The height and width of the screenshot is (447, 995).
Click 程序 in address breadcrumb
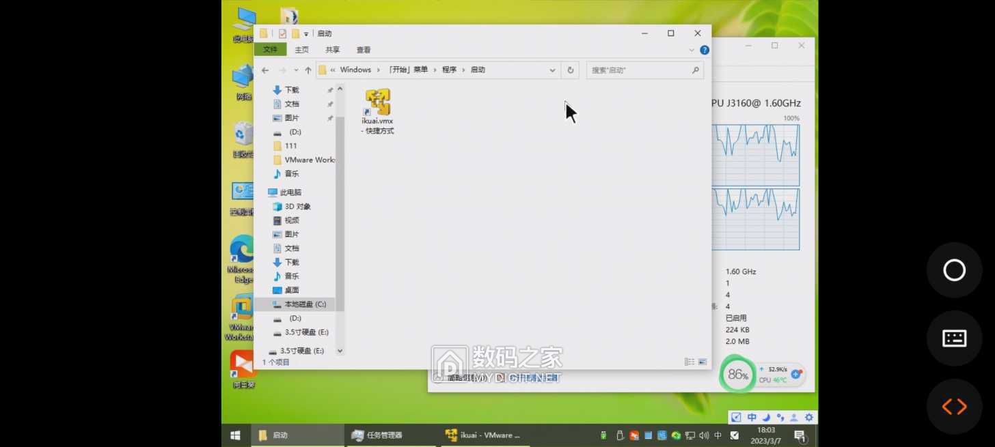[x=449, y=70]
